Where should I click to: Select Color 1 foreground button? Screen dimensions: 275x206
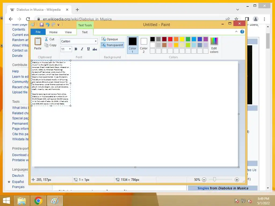pyautogui.click(x=132, y=45)
